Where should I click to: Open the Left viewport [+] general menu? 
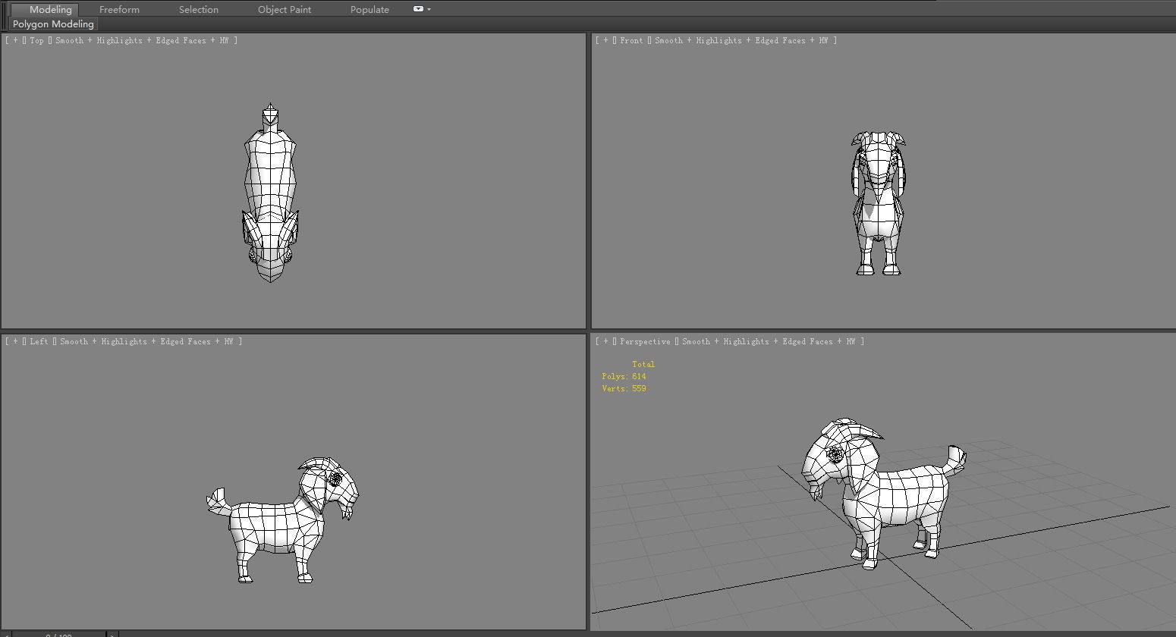16,341
